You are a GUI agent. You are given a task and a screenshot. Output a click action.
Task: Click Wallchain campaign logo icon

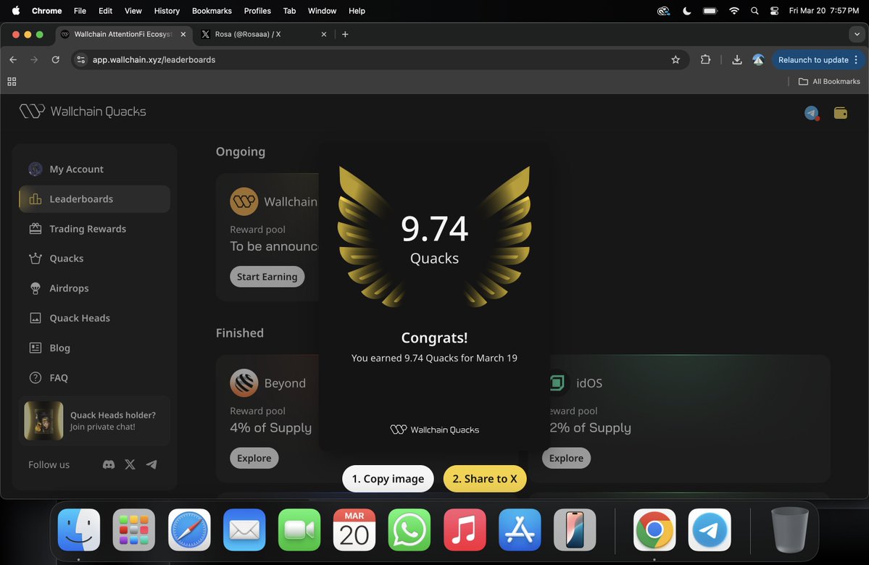click(x=244, y=201)
